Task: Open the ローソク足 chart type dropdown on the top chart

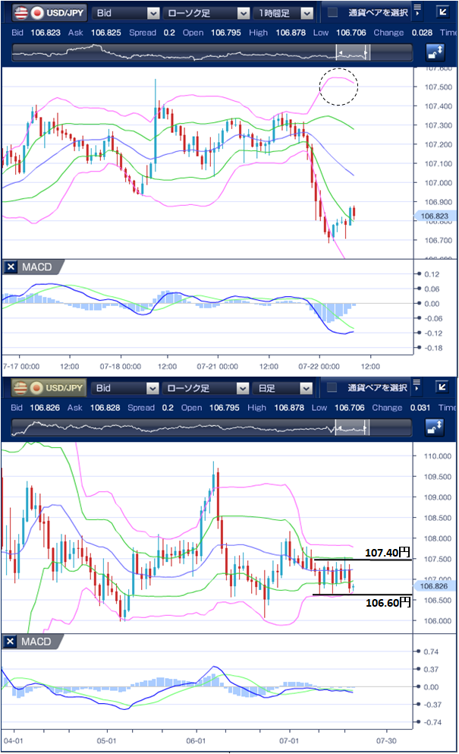Action: point(207,13)
